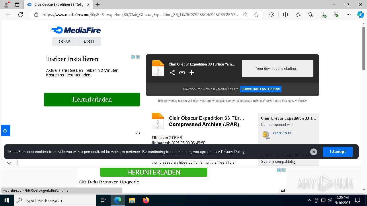Open the Collections icon

[311, 15]
